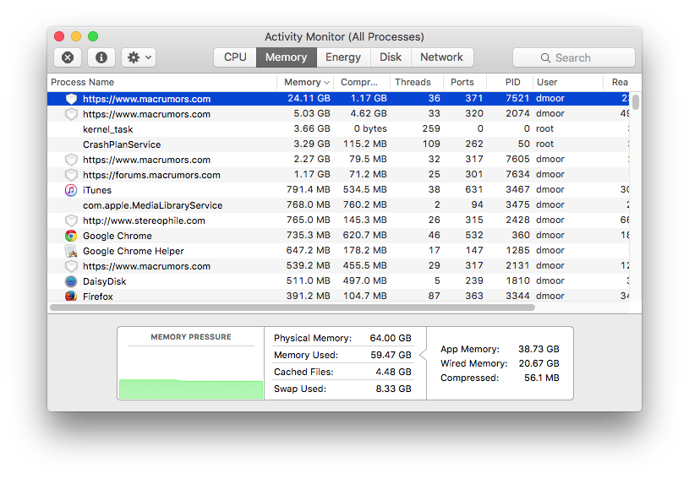Click the Google Chrome icon in list
689x479 pixels.
(71, 236)
